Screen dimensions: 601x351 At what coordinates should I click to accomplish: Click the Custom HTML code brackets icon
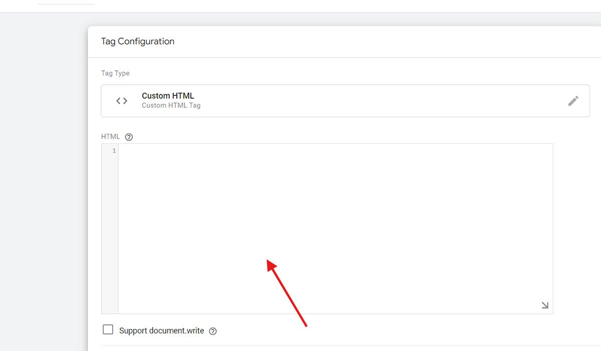(122, 101)
